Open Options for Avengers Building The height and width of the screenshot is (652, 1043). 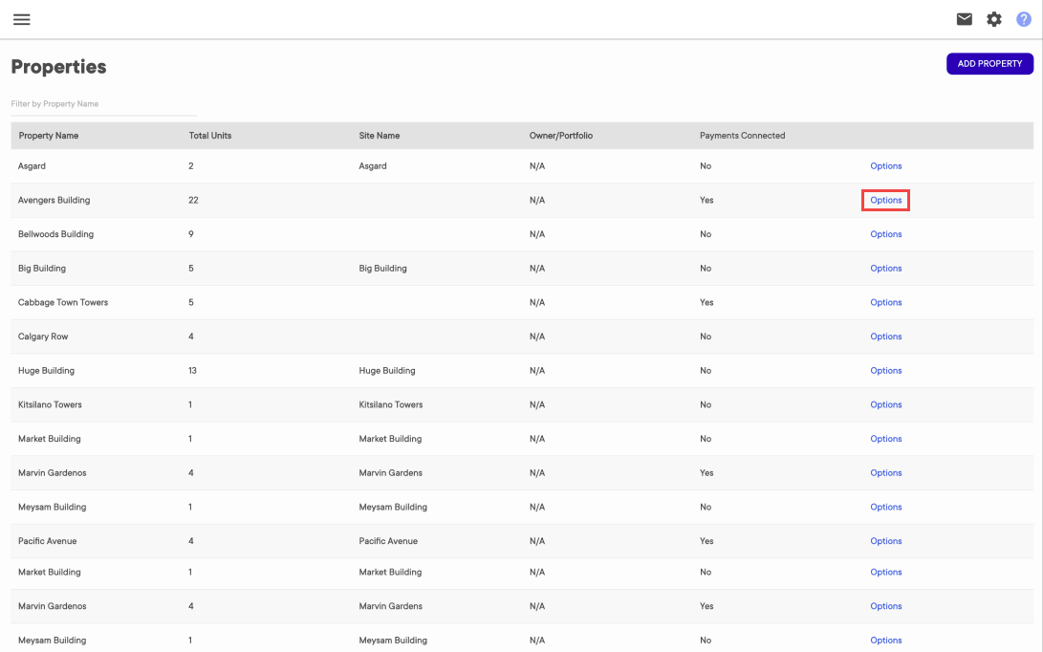(885, 200)
